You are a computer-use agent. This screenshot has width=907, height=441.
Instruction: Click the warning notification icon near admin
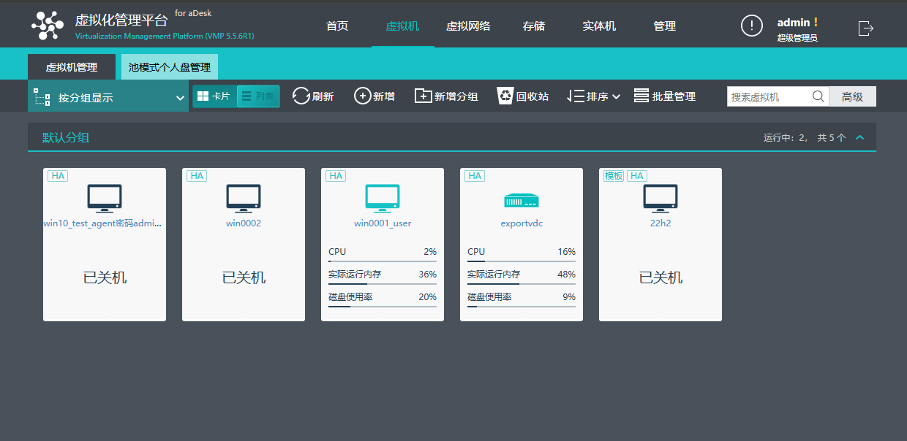click(752, 26)
